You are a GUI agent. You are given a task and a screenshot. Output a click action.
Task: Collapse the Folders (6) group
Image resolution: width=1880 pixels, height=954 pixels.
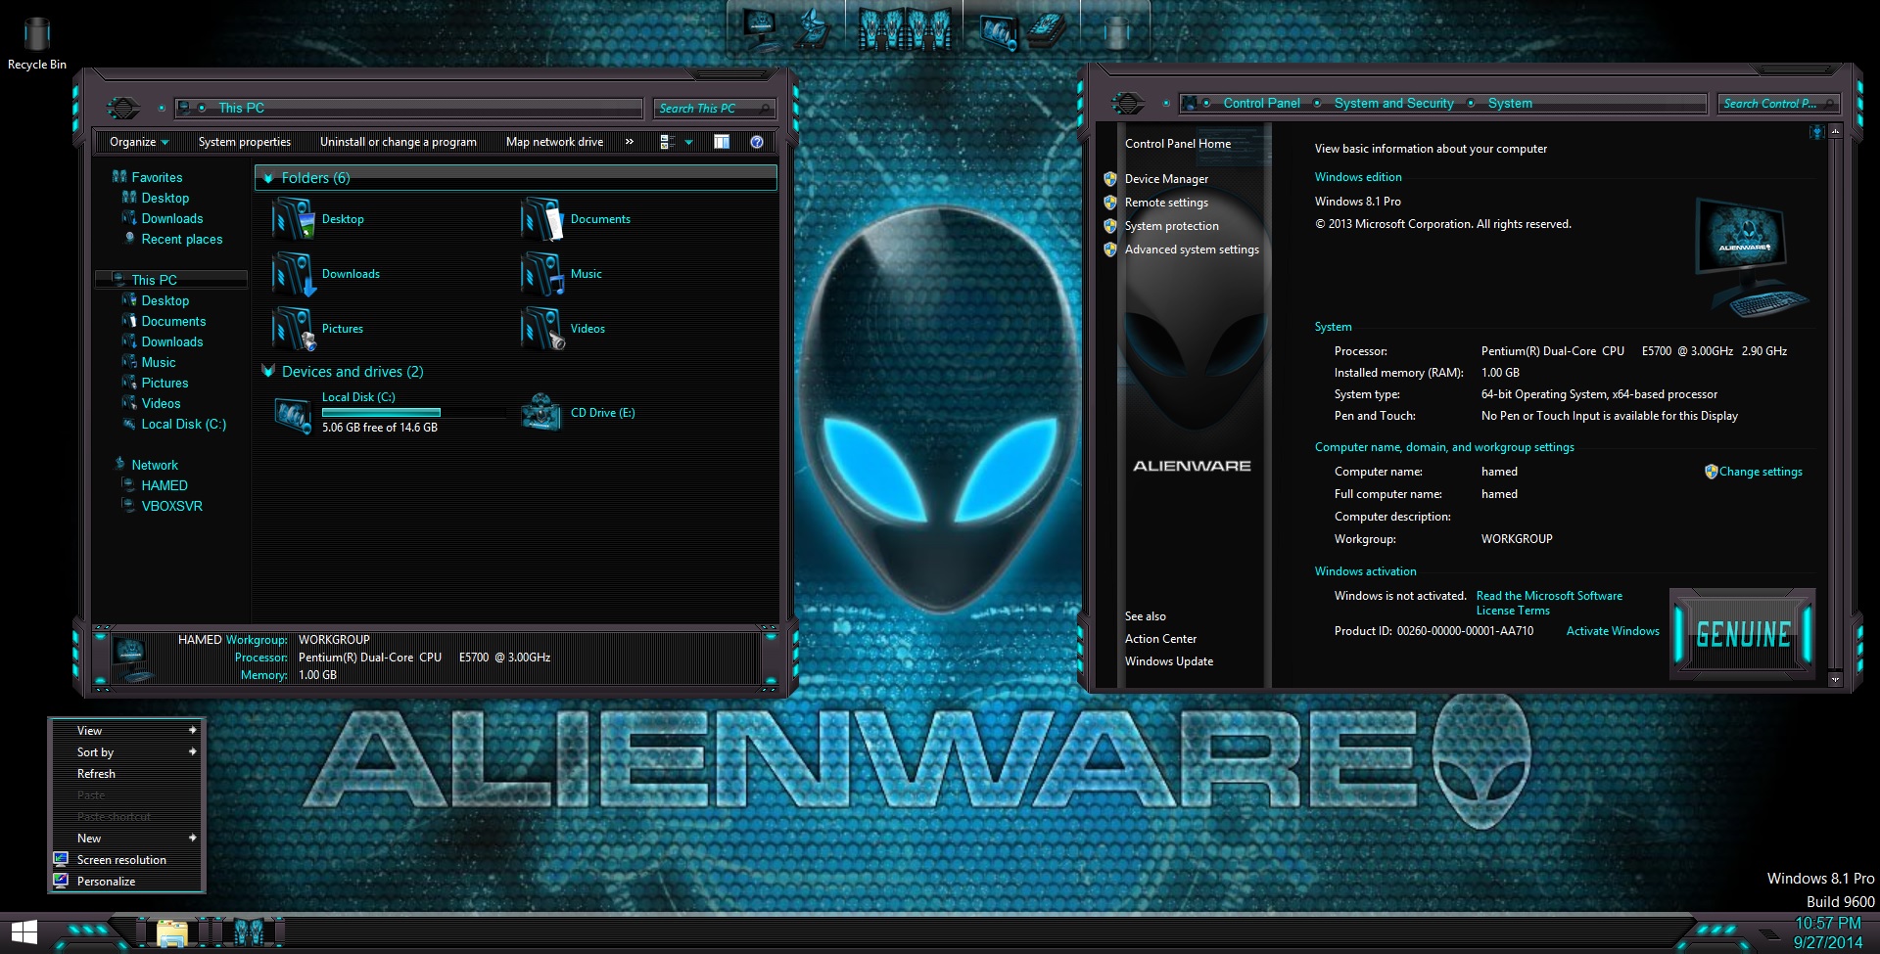(x=268, y=178)
